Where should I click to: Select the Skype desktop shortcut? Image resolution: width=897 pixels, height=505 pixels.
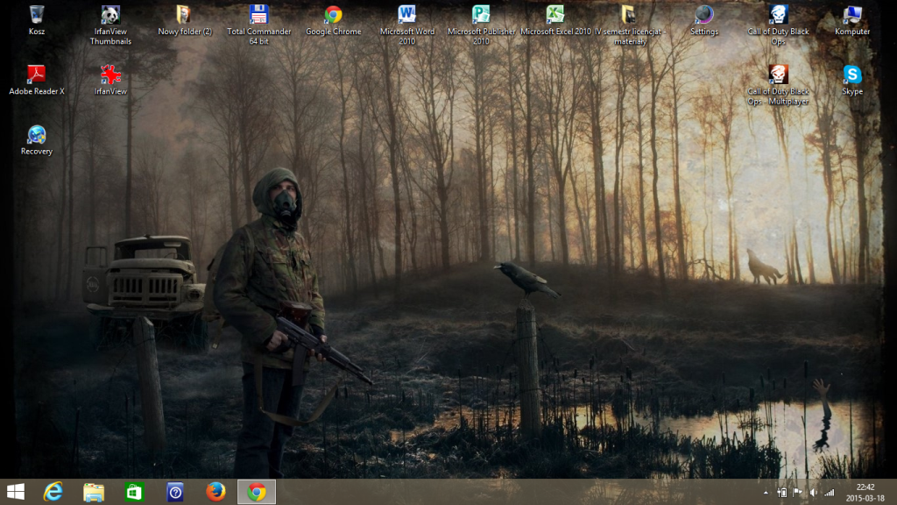852,80
